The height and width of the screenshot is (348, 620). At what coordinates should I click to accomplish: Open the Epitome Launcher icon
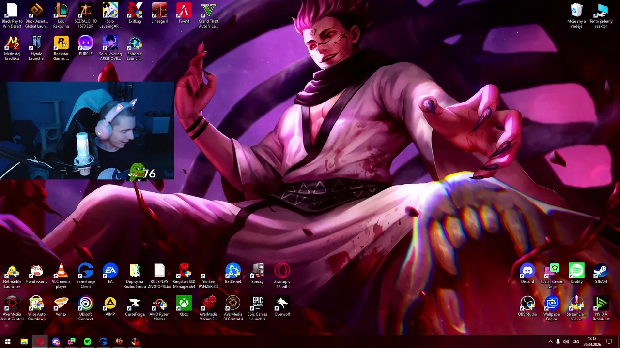pos(135,48)
